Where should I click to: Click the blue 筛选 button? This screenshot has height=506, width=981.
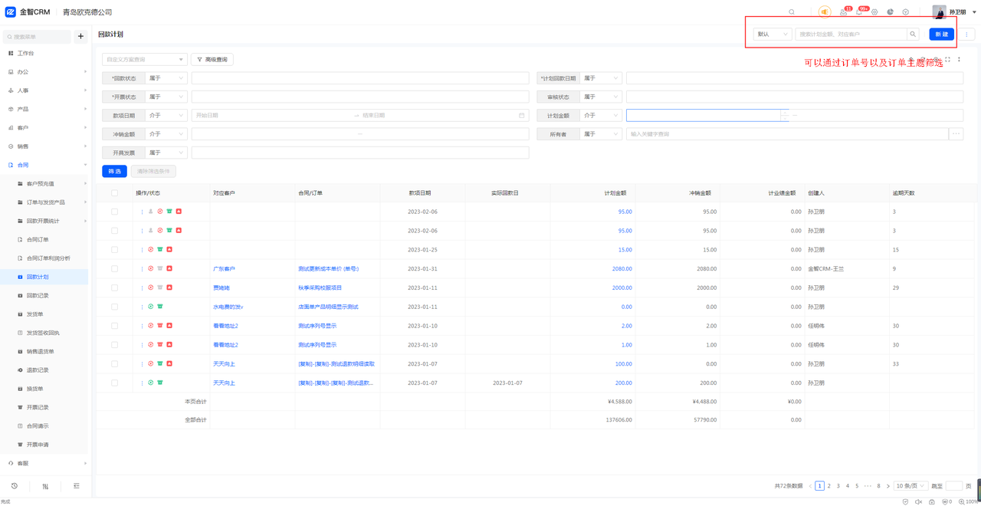pyautogui.click(x=115, y=171)
